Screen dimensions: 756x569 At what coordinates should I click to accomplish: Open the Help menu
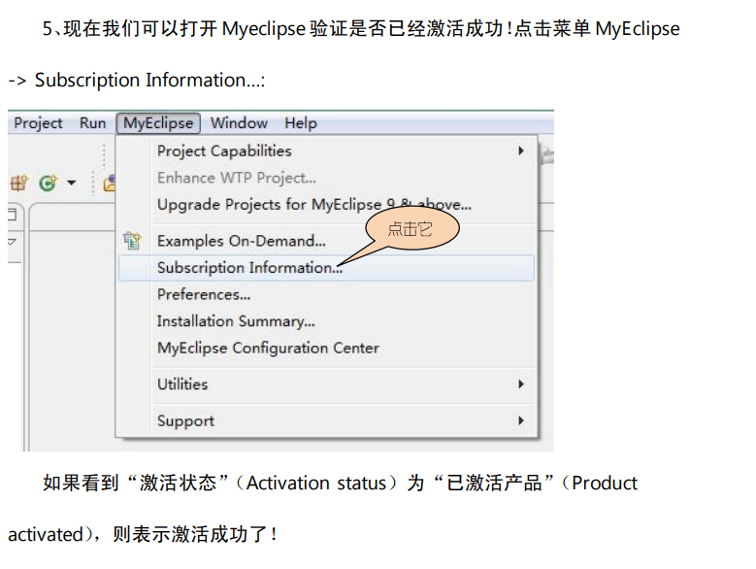pyautogui.click(x=301, y=123)
